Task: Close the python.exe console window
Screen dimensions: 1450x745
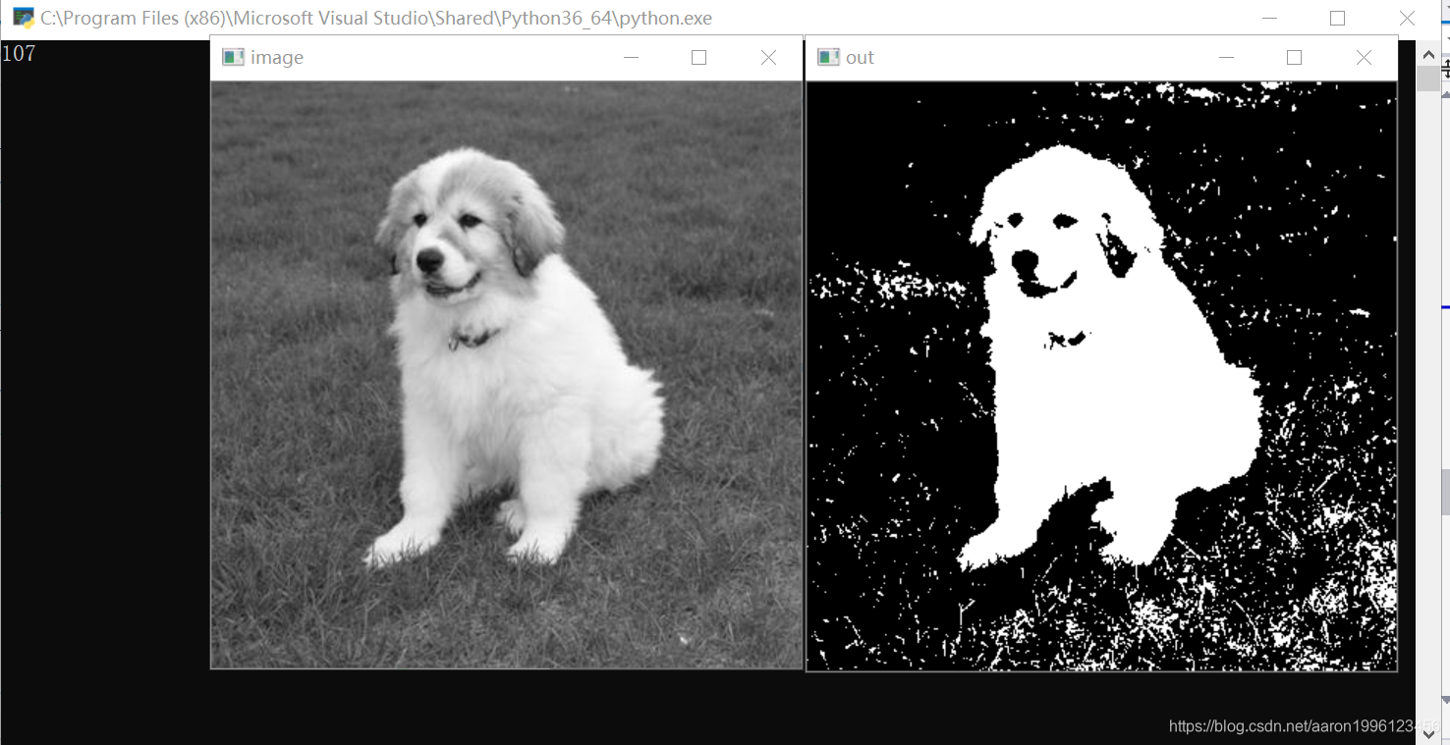Action: point(1407,18)
